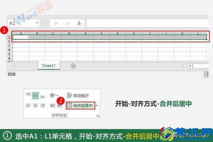Click the horizontal scrollbar left arrow
Viewport: 213px width, 142px height.
(x=190, y=66)
